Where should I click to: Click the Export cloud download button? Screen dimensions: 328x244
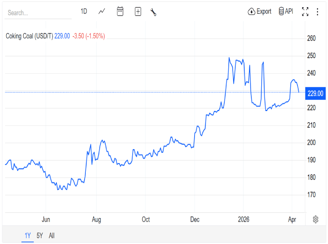pyautogui.click(x=259, y=12)
